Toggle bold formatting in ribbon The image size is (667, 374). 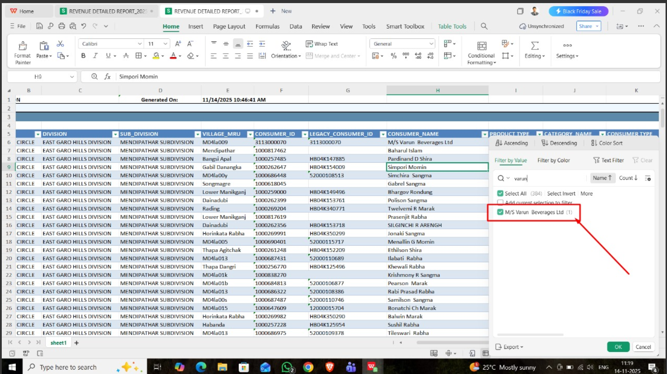point(83,56)
